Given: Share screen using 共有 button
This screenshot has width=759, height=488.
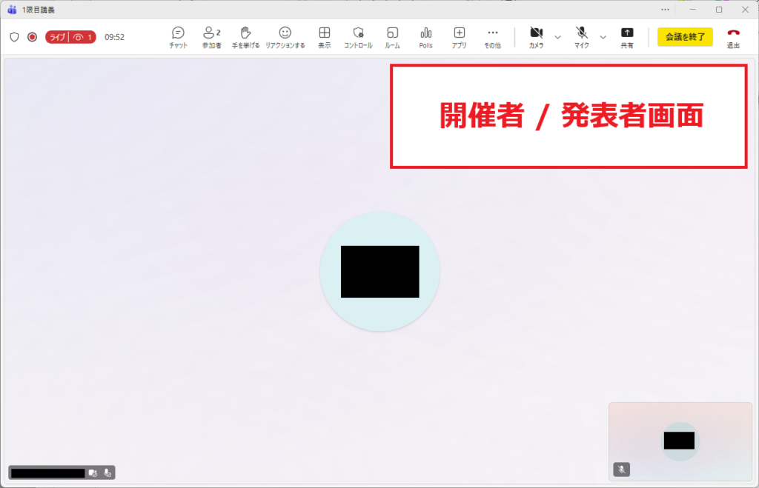Looking at the screenshot, I should tap(626, 37).
